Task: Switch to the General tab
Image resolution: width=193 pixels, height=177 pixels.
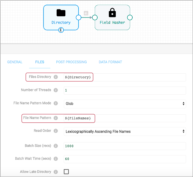Action: pos(15,62)
